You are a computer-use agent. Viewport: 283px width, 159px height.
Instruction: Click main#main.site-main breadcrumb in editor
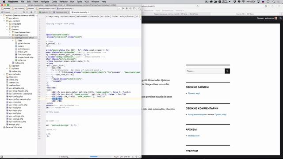tap(88, 16)
